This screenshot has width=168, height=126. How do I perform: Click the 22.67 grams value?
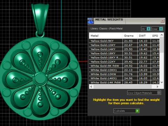click(x=128, y=45)
